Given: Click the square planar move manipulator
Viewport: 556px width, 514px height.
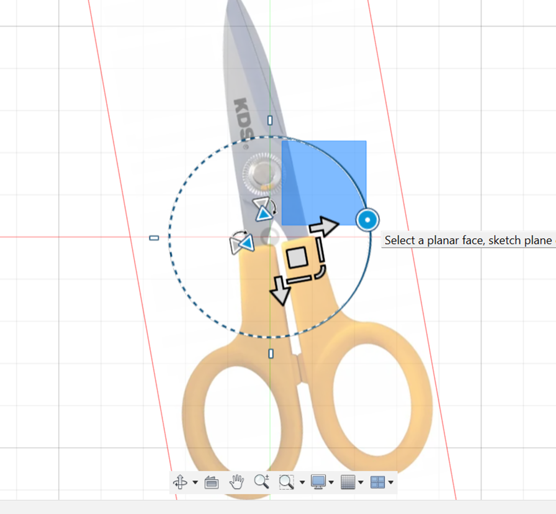Looking at the screenshot, I should pyautogui.click(x=296, y=257).
